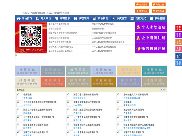Open 全国年节及纪念日放假办法 link

click(104, 33)
